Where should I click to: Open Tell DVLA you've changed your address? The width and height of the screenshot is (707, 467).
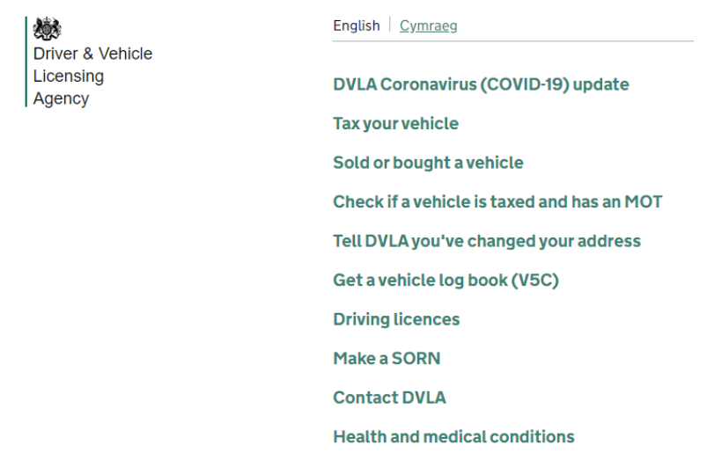487,241
